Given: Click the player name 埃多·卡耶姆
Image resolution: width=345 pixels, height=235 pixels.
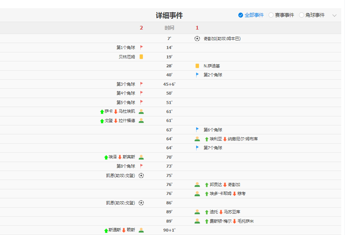Looking at the screenshot, I should [221, 194].
